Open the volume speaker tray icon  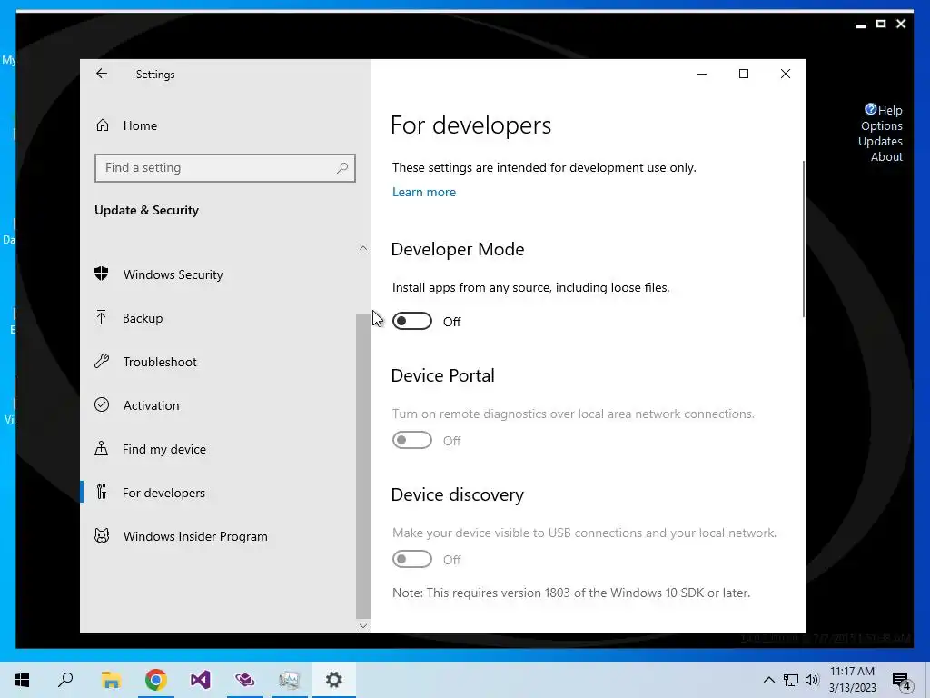pos(812,680)
